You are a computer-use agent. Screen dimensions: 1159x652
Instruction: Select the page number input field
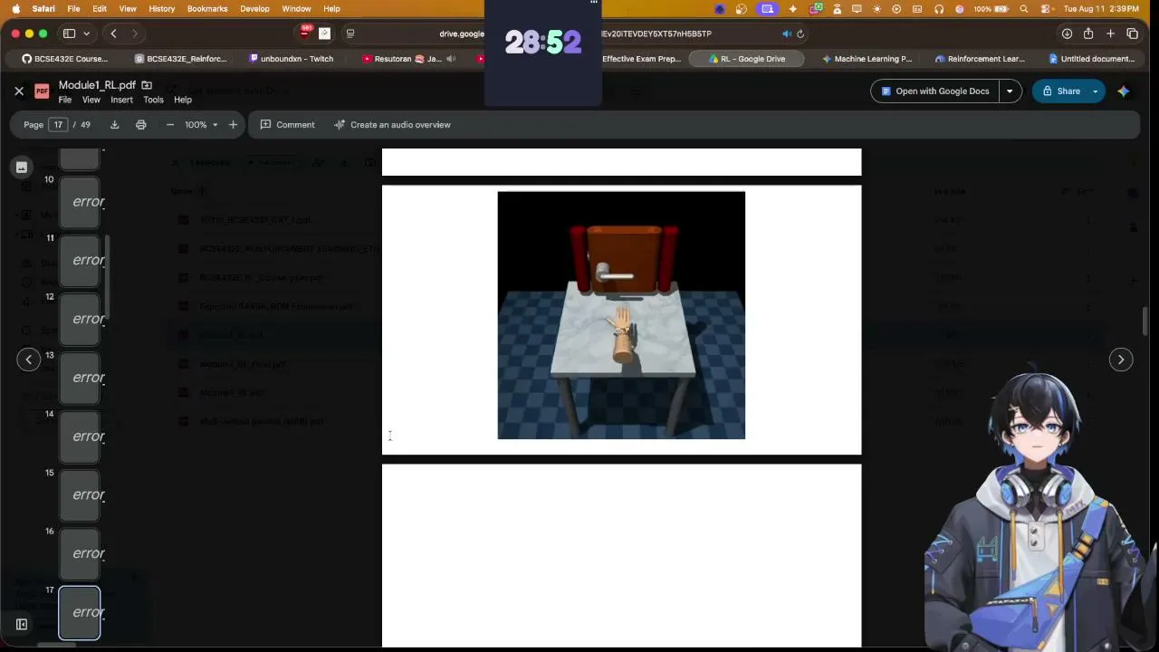tap(59, 125)
